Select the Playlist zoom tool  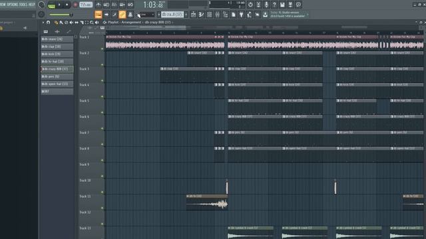(92, 23)
